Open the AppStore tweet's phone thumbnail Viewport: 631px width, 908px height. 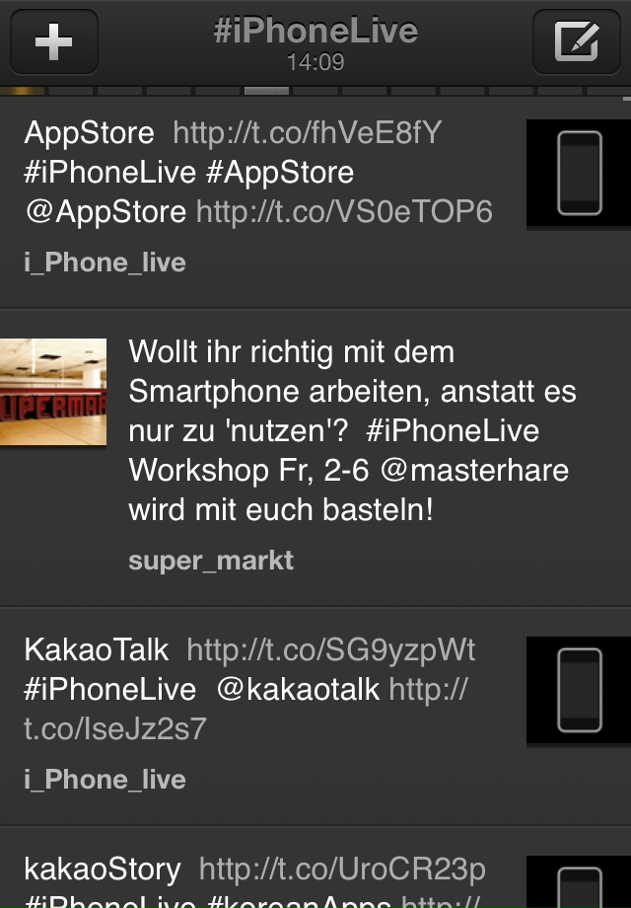pos(579,173)
